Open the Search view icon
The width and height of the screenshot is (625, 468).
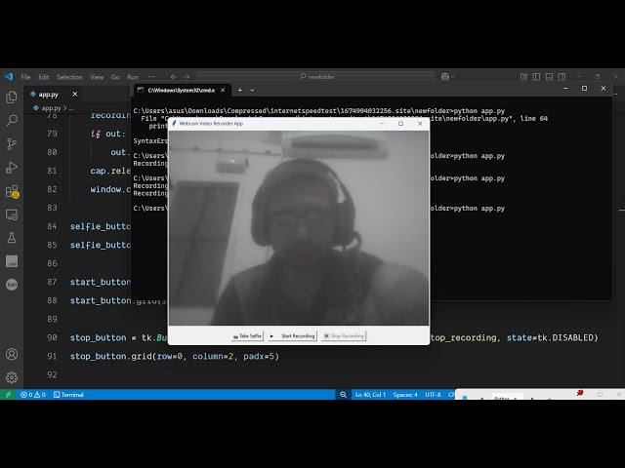pyautogui.click(x=12, y=120)
